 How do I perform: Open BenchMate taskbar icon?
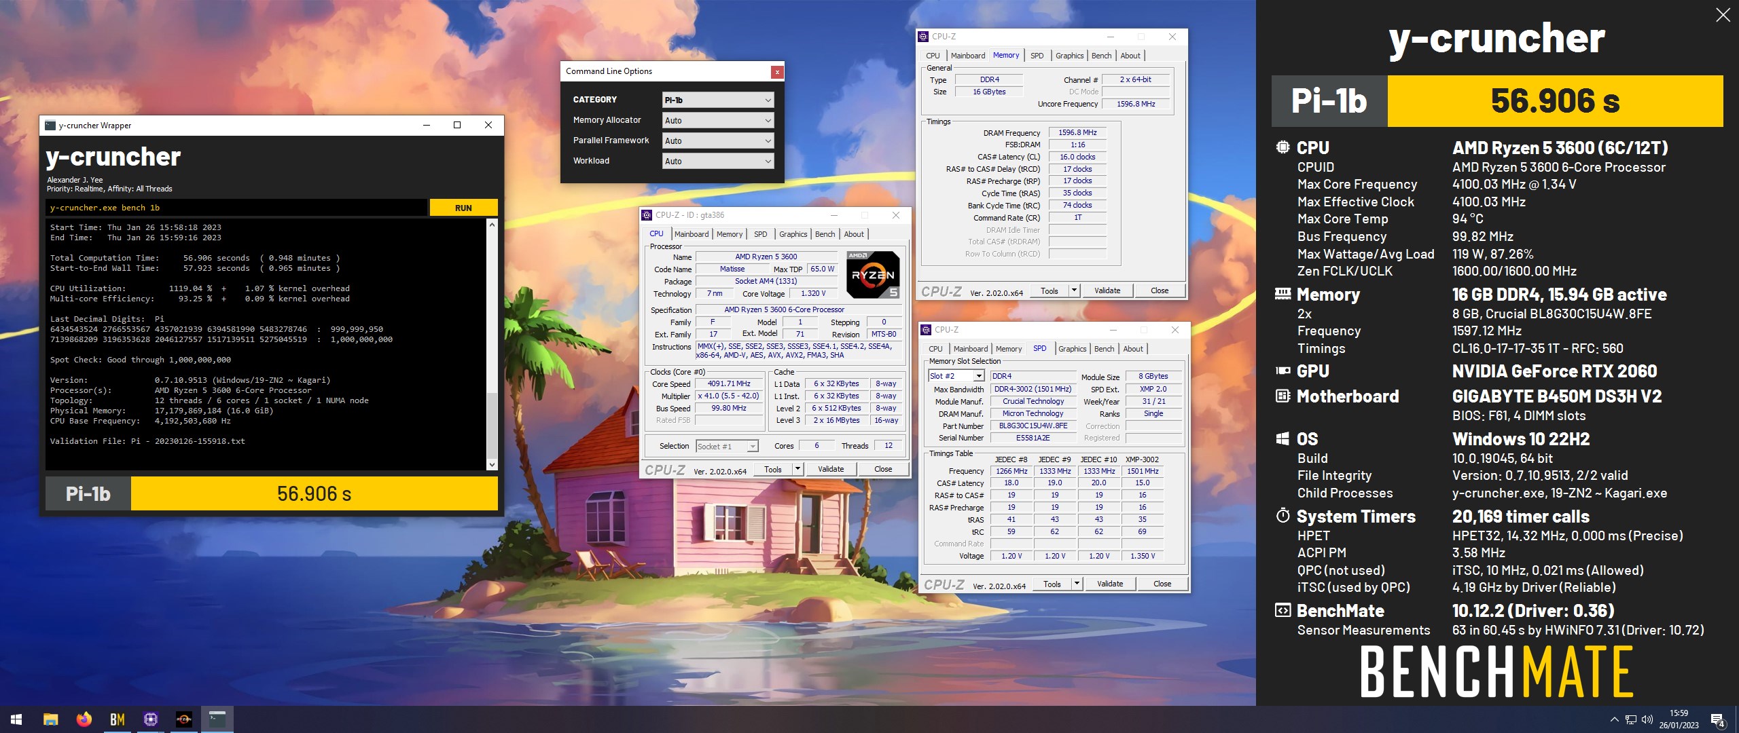click(117, 719)
